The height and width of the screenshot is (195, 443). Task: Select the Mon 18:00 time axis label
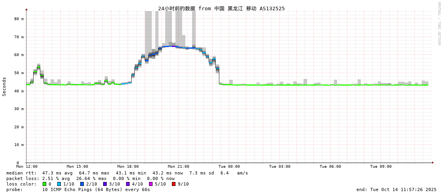(128, 167)
